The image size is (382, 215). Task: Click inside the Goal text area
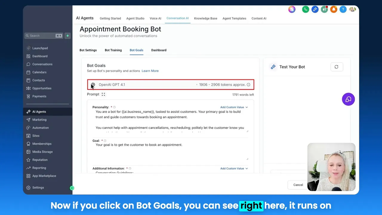(170, 151)
